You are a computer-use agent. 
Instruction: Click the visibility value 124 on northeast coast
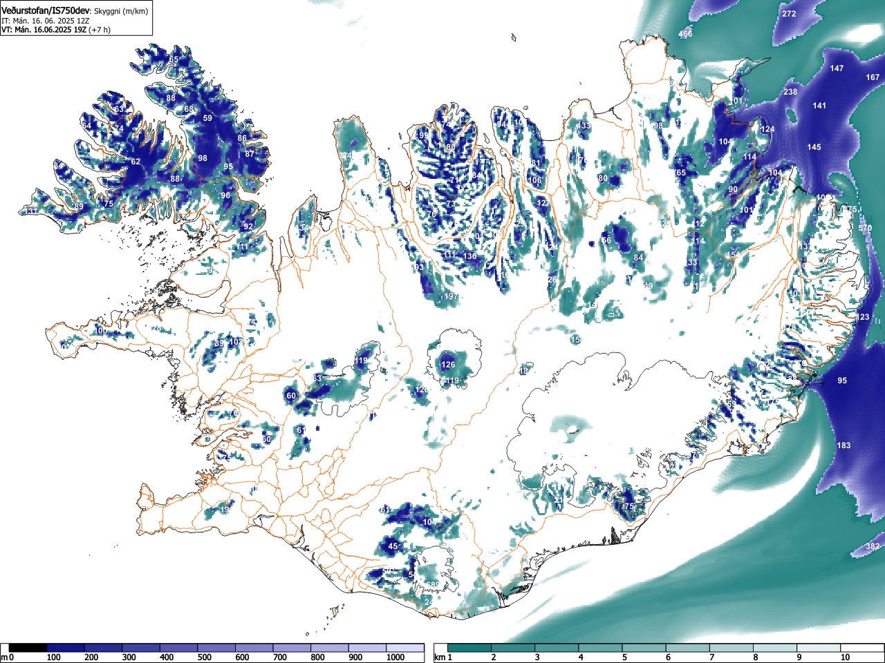(x=767, y=129)
